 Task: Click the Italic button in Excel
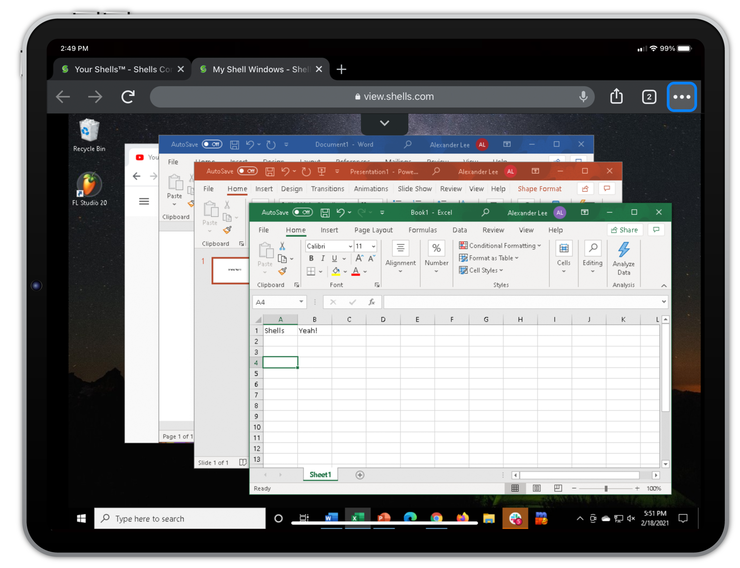323,259
